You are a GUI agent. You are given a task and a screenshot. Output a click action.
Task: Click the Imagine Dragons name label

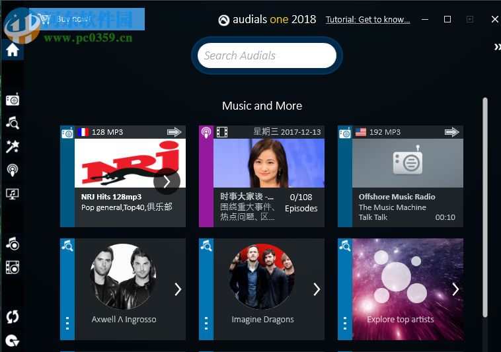coord(262,320)
